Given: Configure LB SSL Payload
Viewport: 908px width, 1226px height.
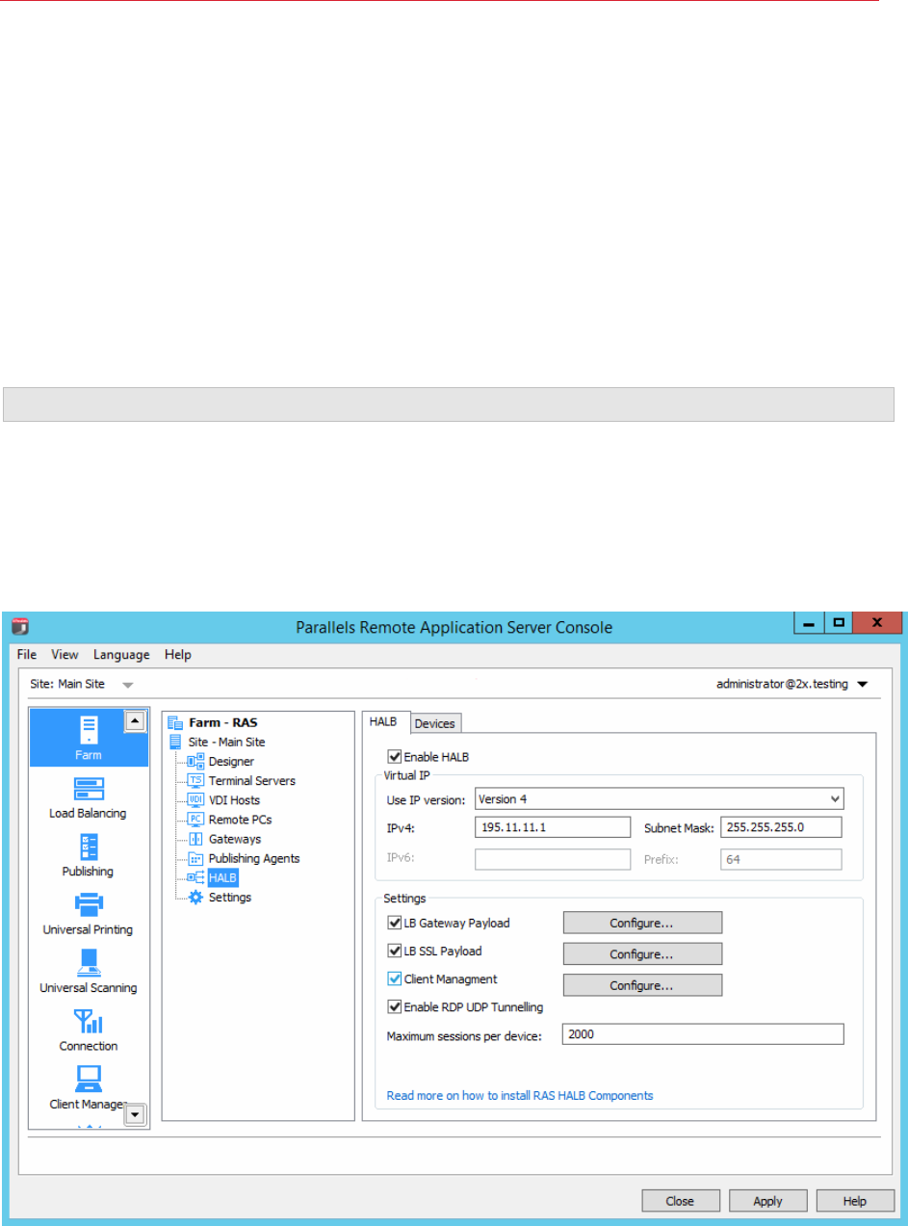Looking at the screenshot, I should [642, 954].
